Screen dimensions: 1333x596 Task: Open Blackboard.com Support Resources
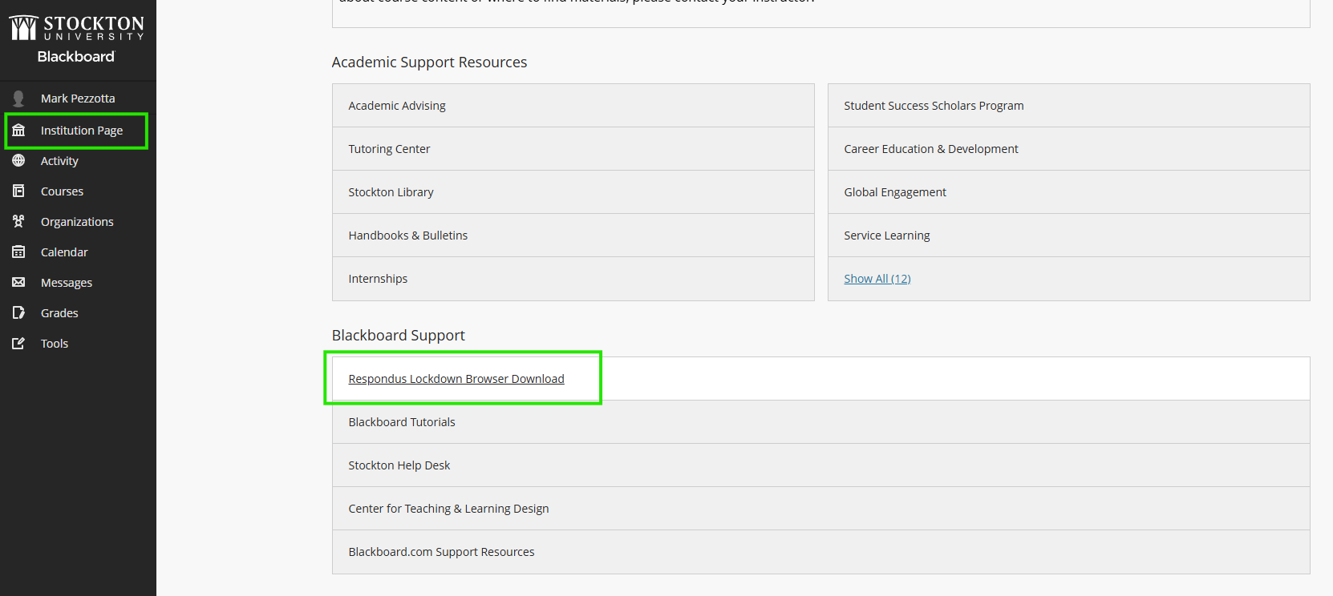(821, 552)
